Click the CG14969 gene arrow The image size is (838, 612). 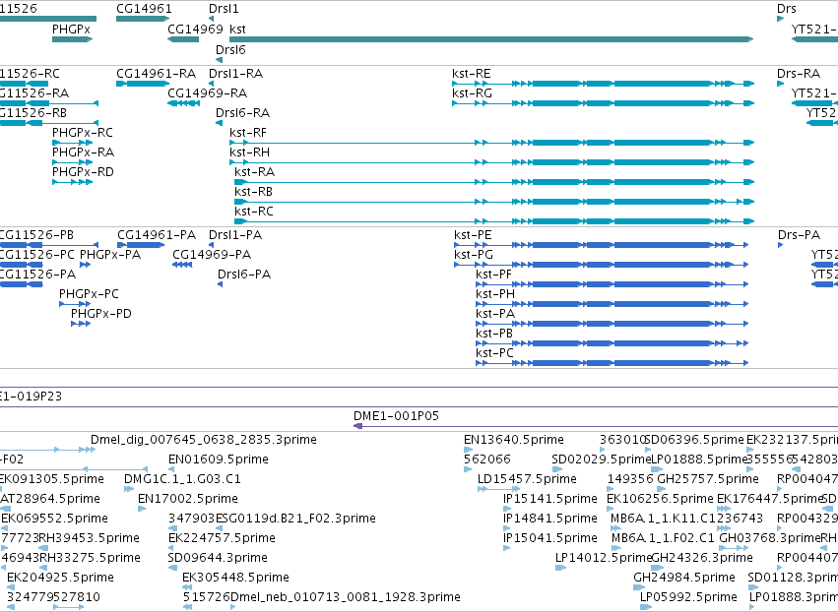point(183,39)
